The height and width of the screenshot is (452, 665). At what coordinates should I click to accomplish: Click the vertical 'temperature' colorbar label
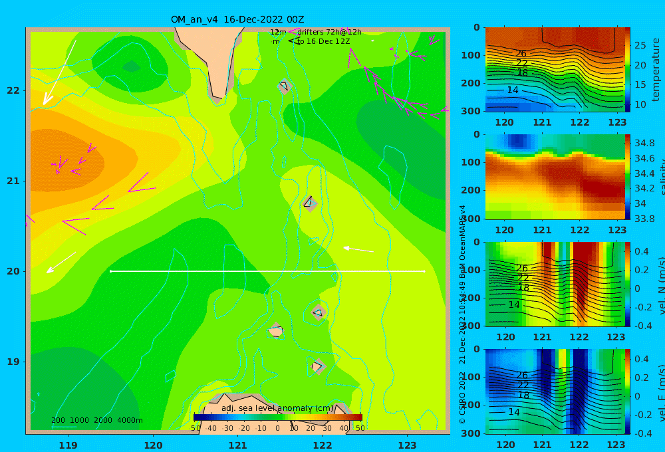click(656, 70)
